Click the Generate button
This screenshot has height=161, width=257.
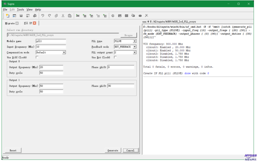(x=113, y=150)
